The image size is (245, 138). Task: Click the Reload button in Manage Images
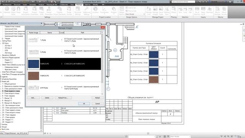click(97, 98)
